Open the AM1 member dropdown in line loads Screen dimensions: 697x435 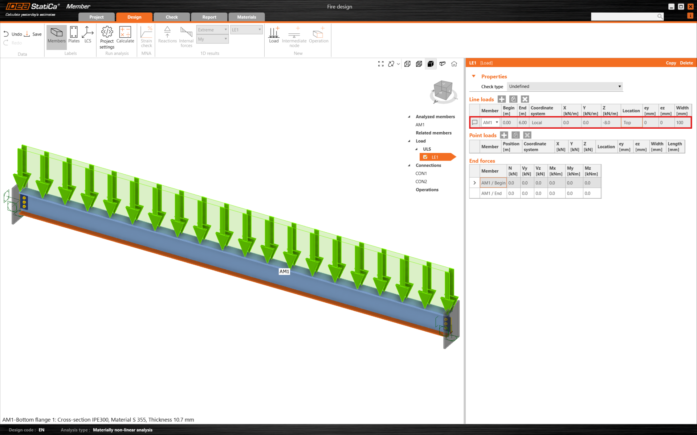click(x=491, y=123)
